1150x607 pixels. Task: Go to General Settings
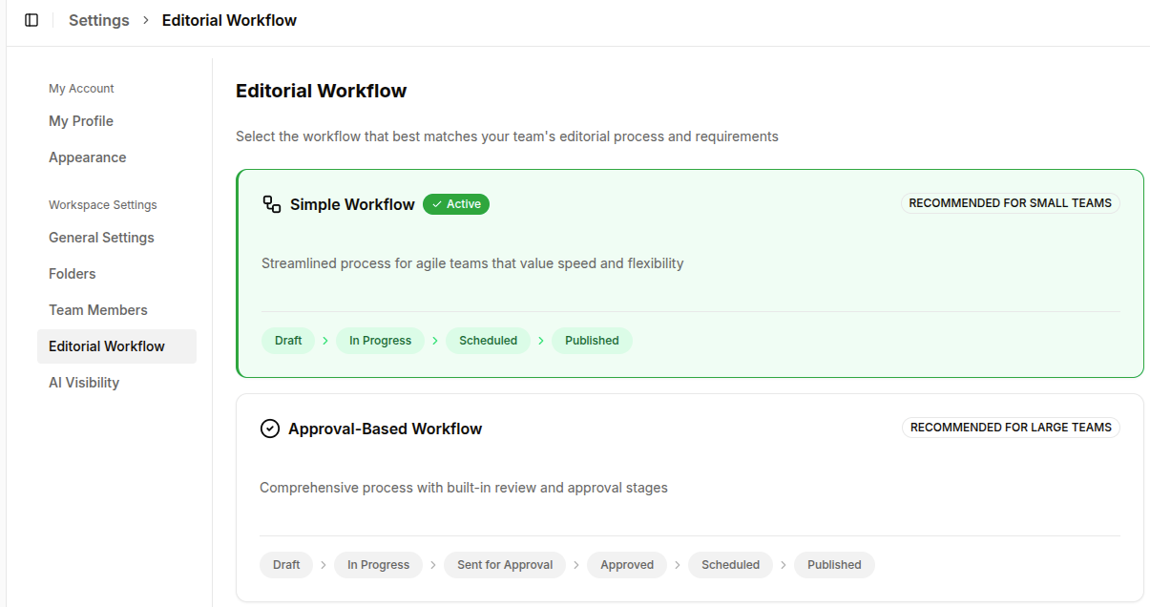coord(101,237)
